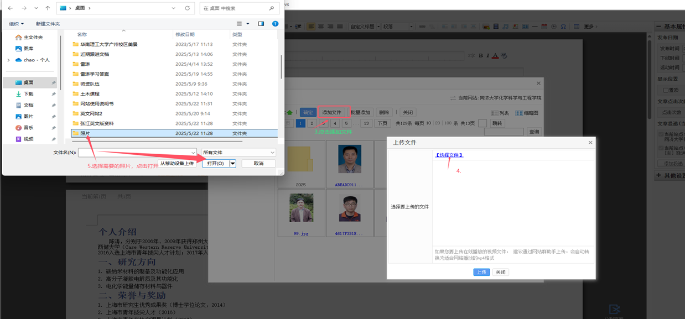
Task: Click the refresh icon beside the address bar
Action: tap(187, 8)
